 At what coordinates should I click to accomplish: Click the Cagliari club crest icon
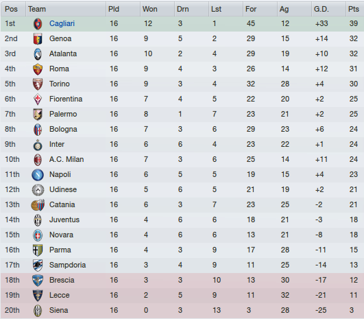point(38,24)
